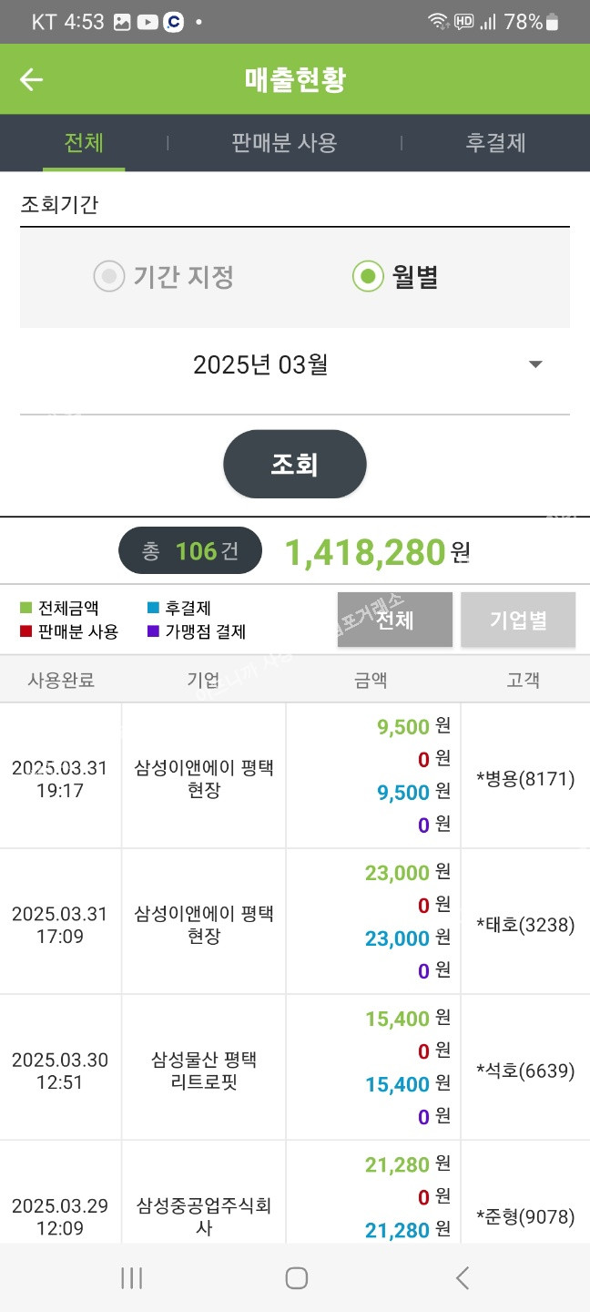590x1312 pixels.
Task: Open recent apps from the navigation bar
Action: point(132,1277)
